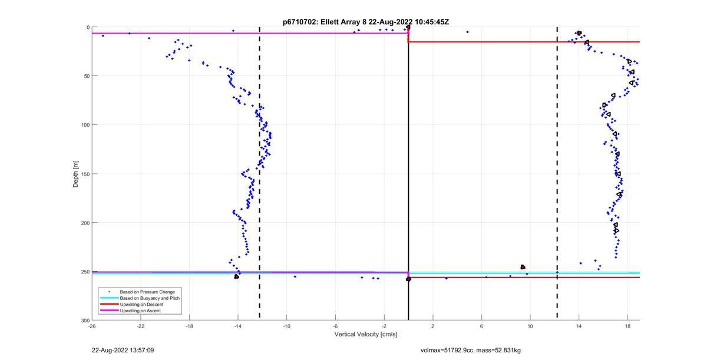Click y-axis tick label 50
The image size is (707, 360).
pyautogui.click(x=86, y=76)
